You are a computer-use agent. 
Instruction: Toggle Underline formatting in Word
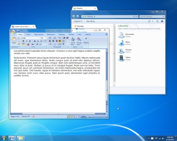[x=30, y=41]
